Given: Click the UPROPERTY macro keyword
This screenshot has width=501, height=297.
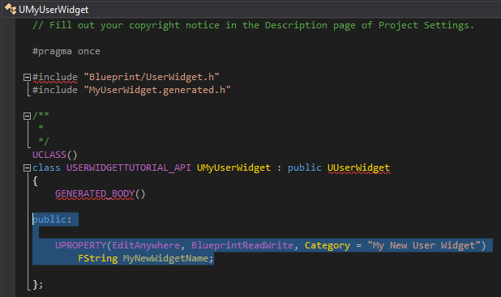Looking at the screenshot, I should [x=80, y=245].
